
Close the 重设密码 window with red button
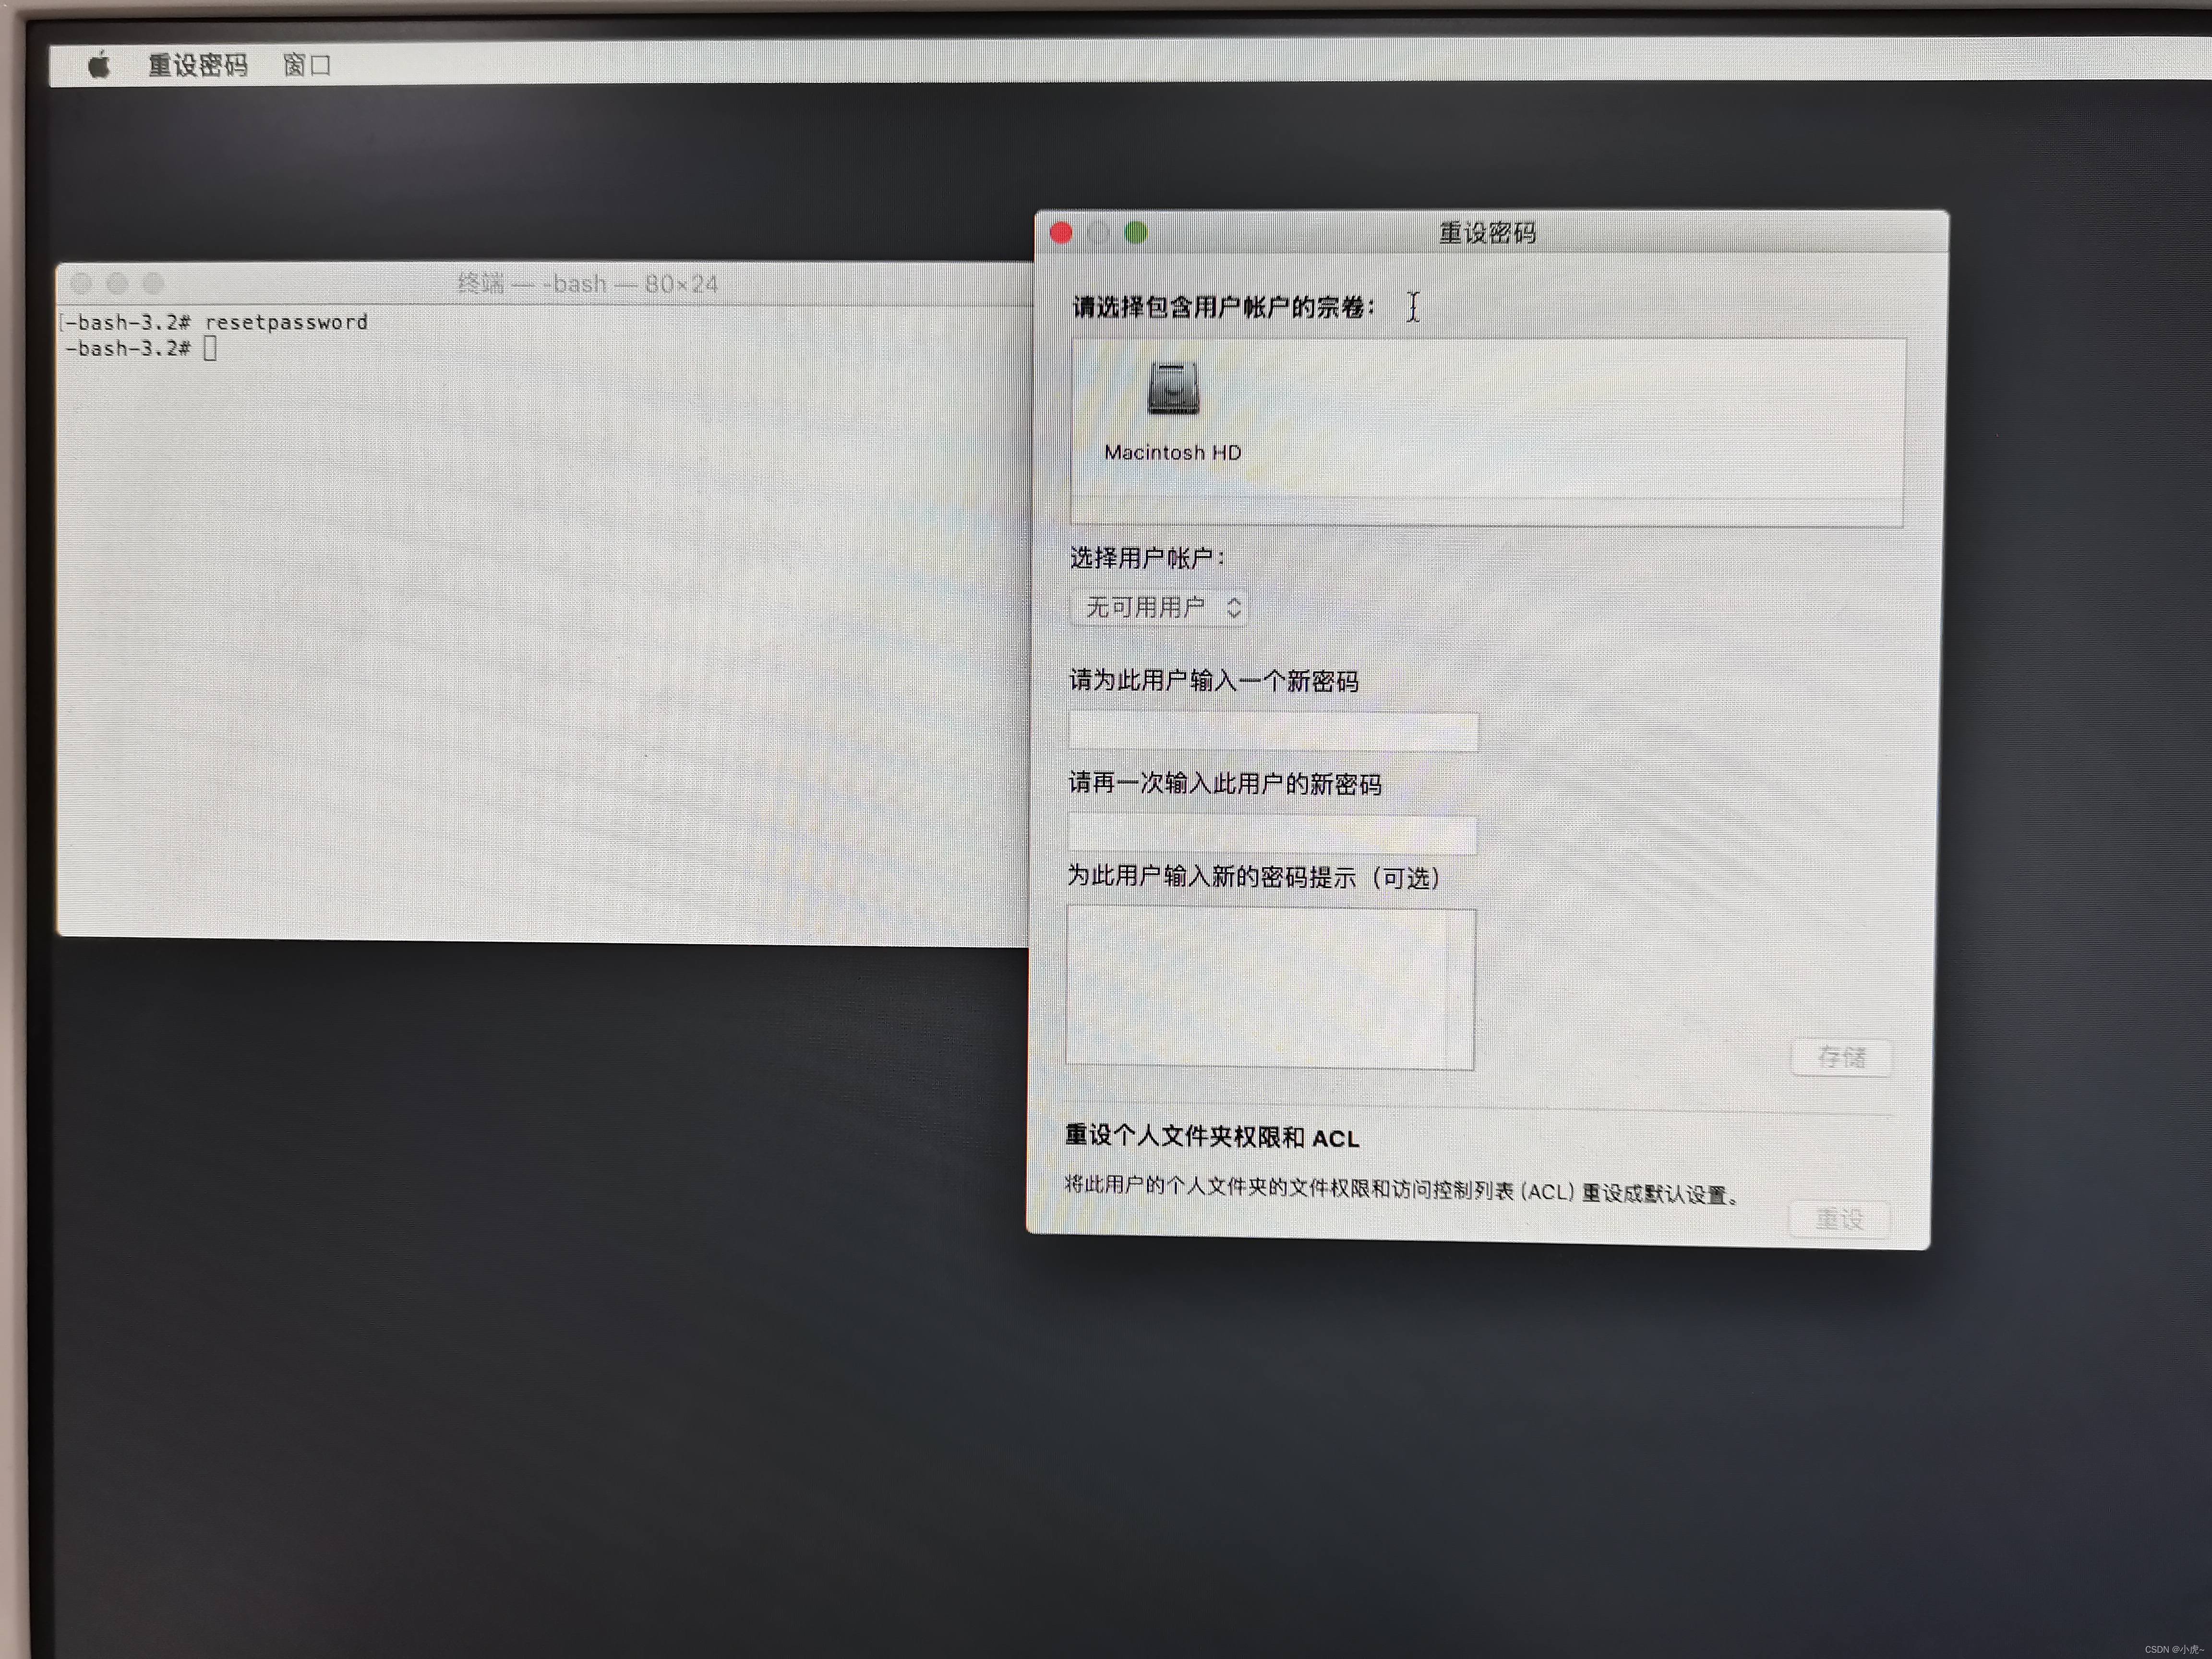pyautogui.click(x=1062, y=233)
